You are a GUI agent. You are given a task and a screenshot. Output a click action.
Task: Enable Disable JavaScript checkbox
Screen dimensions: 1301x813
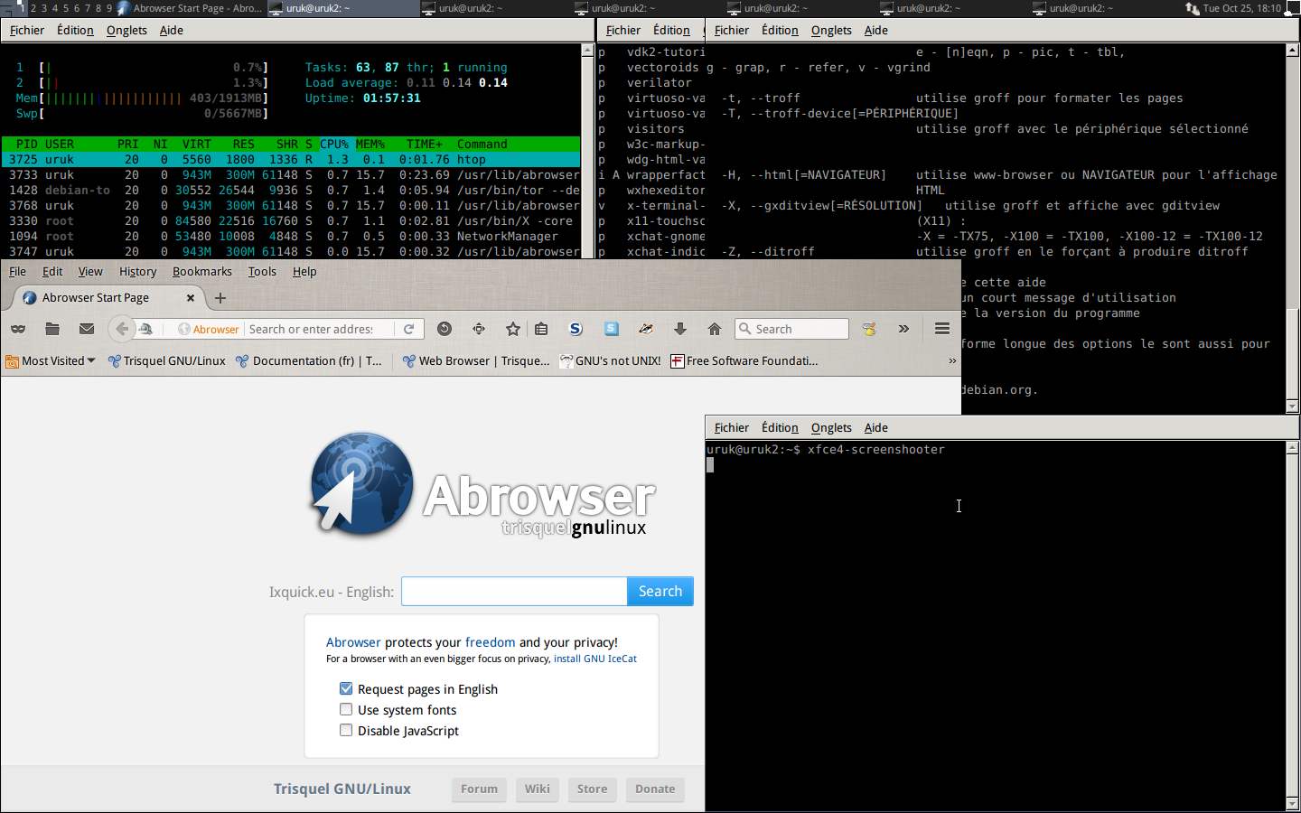click(x=346, y=730)
